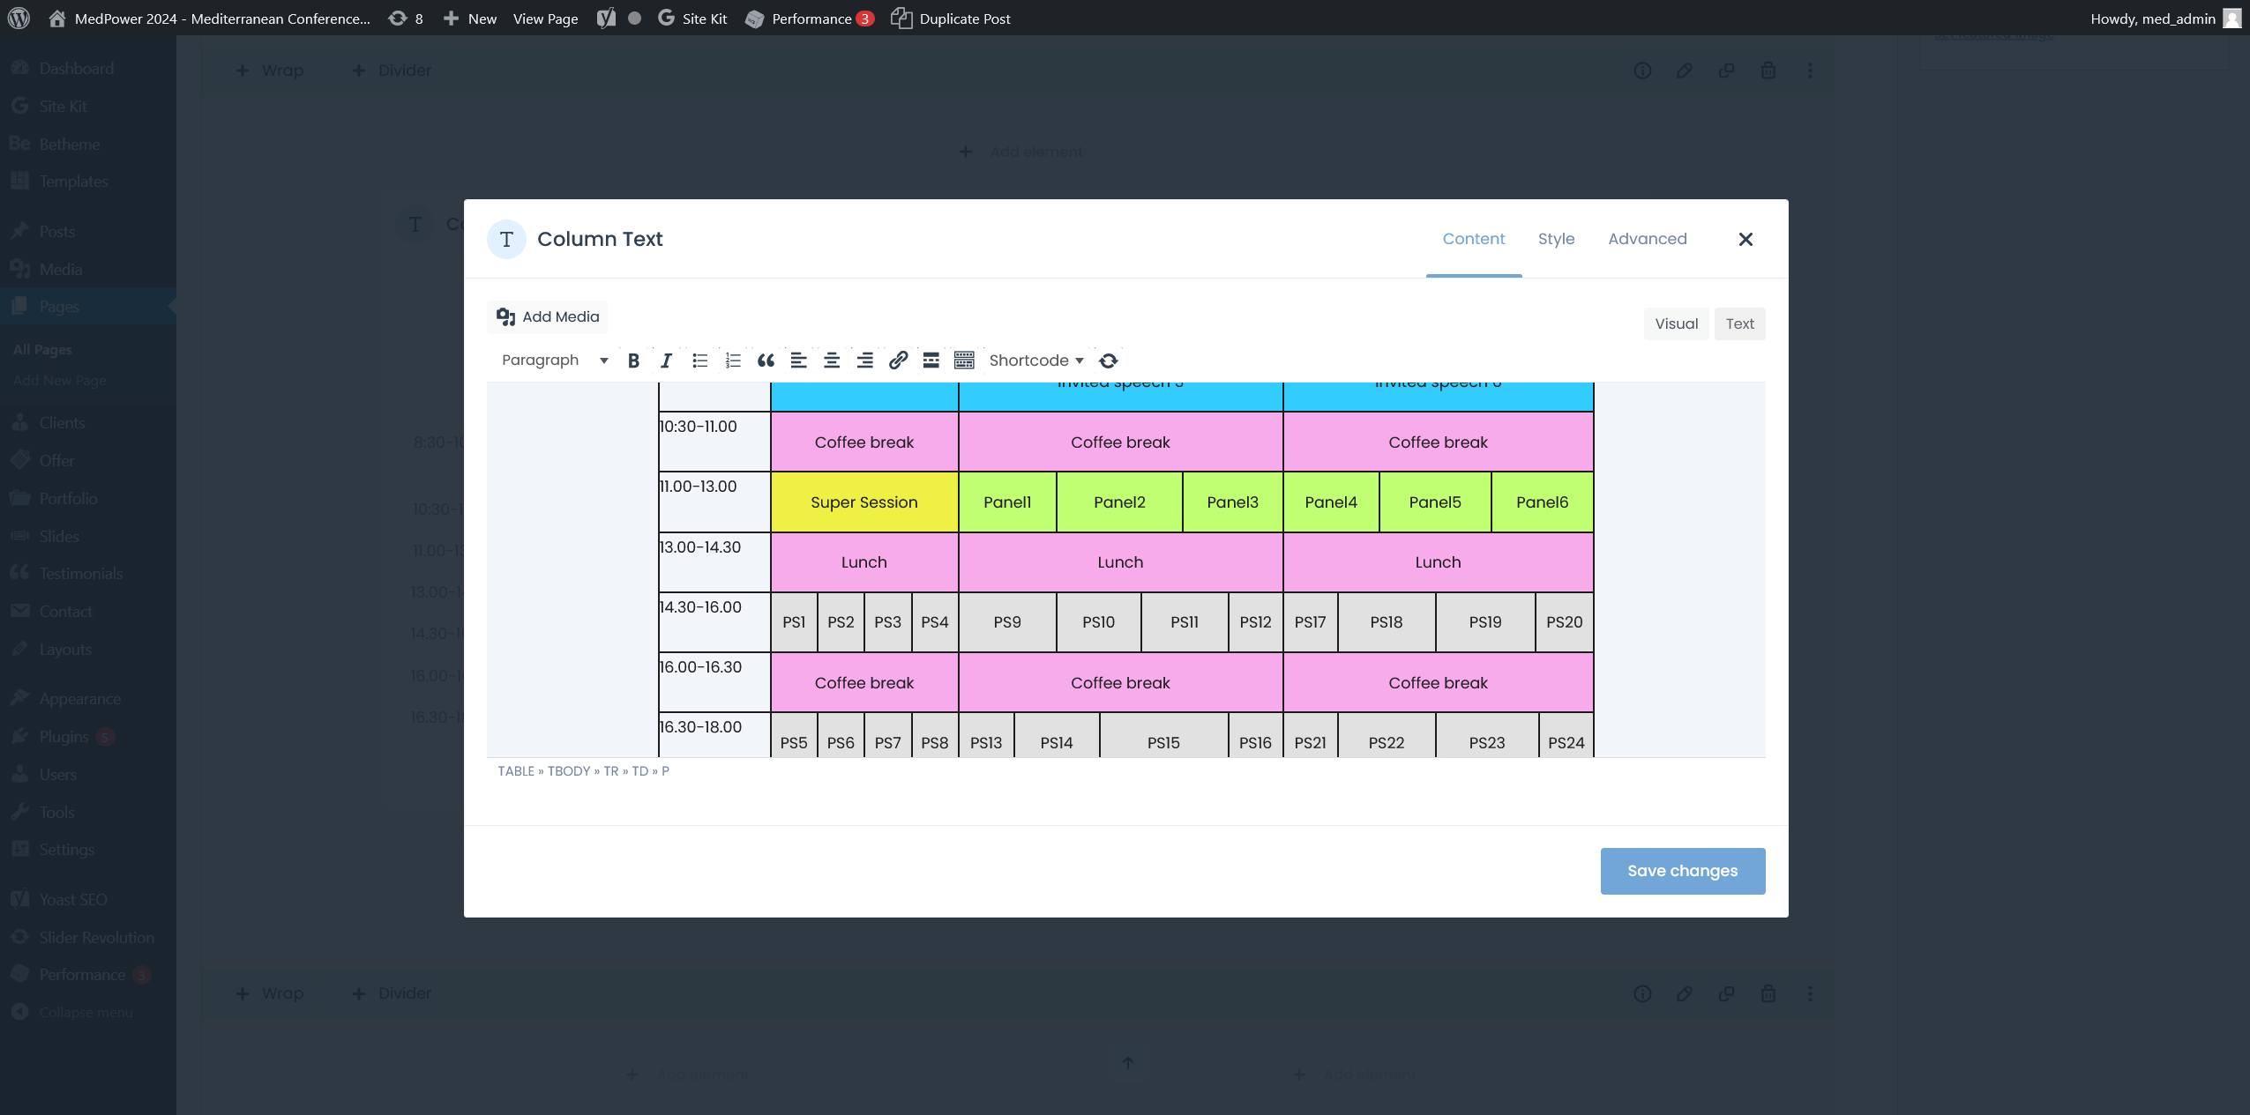Align text left
The image size is (2250, 1115).
coord(798,361)
